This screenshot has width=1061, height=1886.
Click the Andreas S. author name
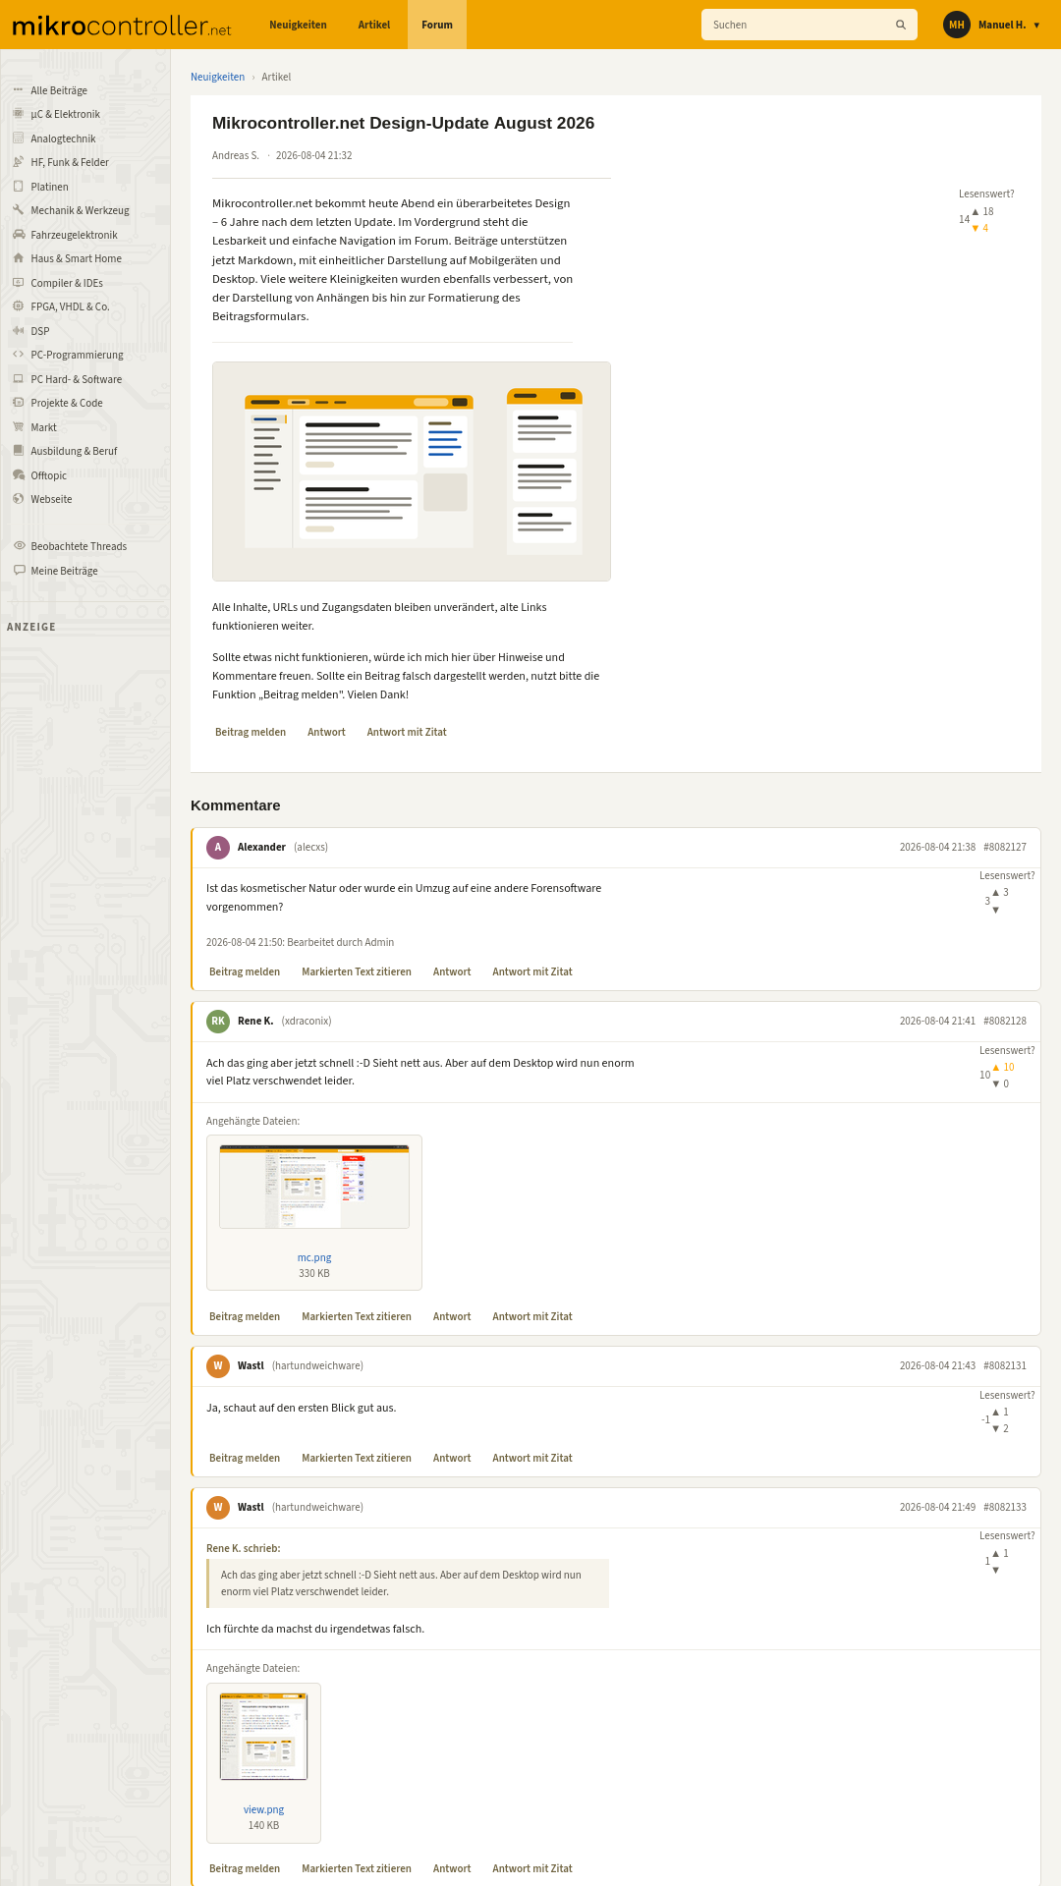point(236,155)
